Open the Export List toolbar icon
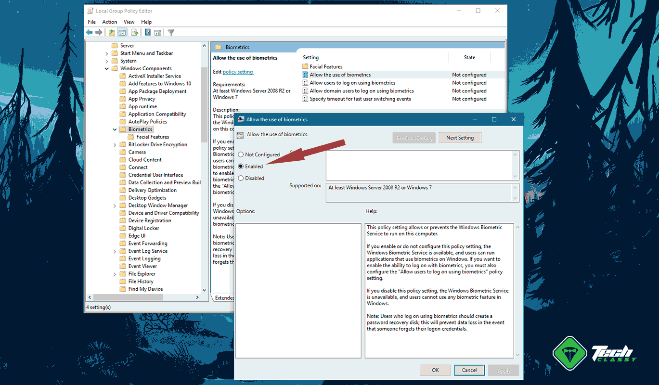The image size is (659, 385). coord(134,32)
